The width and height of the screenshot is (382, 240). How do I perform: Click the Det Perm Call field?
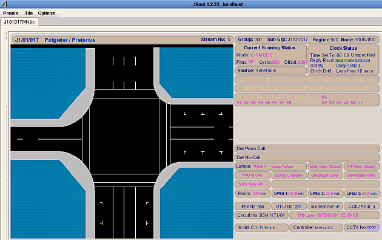coord(307,148)
